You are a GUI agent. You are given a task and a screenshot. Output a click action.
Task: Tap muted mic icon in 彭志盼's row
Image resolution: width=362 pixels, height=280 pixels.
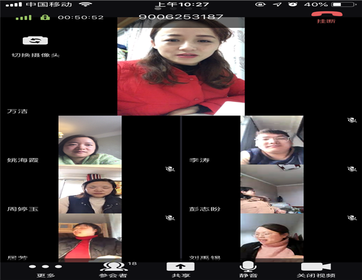point(351,218)
